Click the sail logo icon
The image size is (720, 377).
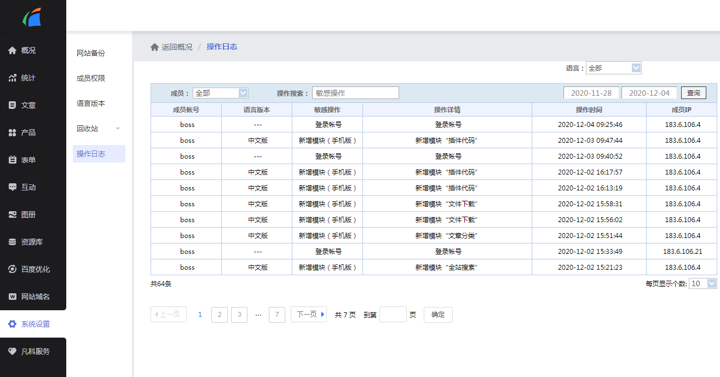pos(32,17)
